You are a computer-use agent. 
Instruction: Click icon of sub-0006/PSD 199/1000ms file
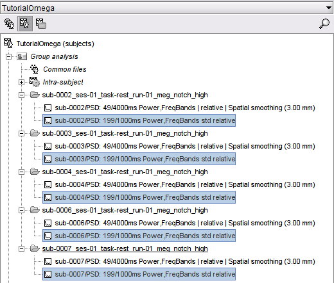(x=48, y=236)
